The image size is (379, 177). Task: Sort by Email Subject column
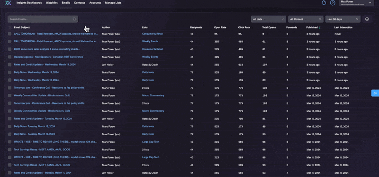coord(22,28)
